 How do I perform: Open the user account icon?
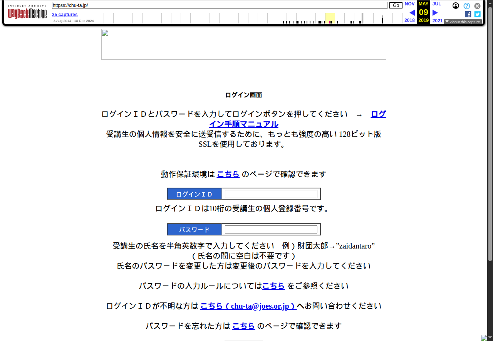(x=456, y=6)
